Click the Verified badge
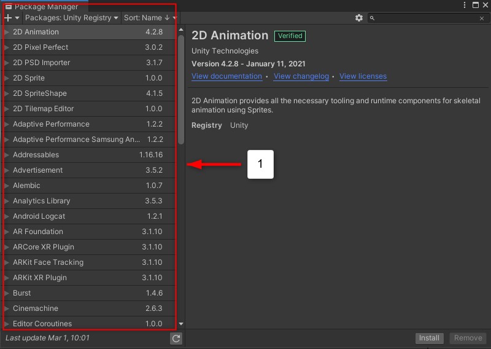The height and width of the screenshot is (349, 491). pos(290,36)
